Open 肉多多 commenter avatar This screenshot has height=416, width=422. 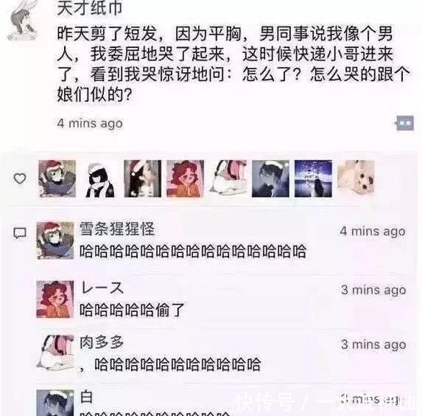[55, 353]
